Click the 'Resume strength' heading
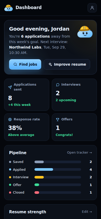101x219 pixels. pos(28,212)
